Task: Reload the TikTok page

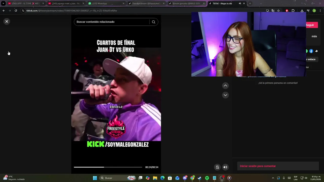Action: coord(16,11)
